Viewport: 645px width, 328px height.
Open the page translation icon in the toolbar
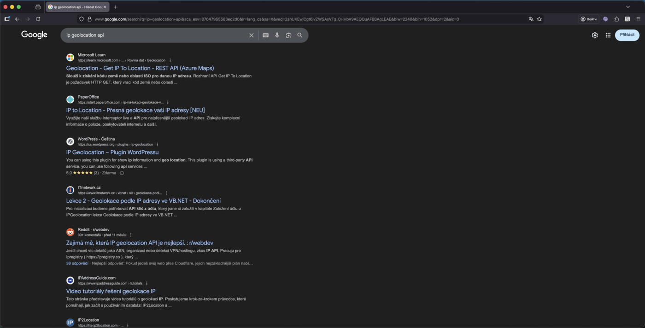[x=531, y=19]
